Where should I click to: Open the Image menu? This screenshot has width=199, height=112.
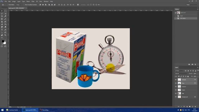pos(14,1)
